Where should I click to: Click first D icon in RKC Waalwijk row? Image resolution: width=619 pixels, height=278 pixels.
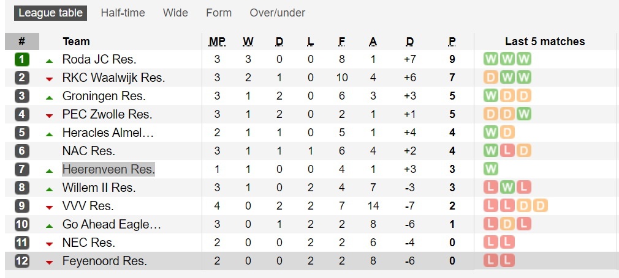tap(491, 78)
